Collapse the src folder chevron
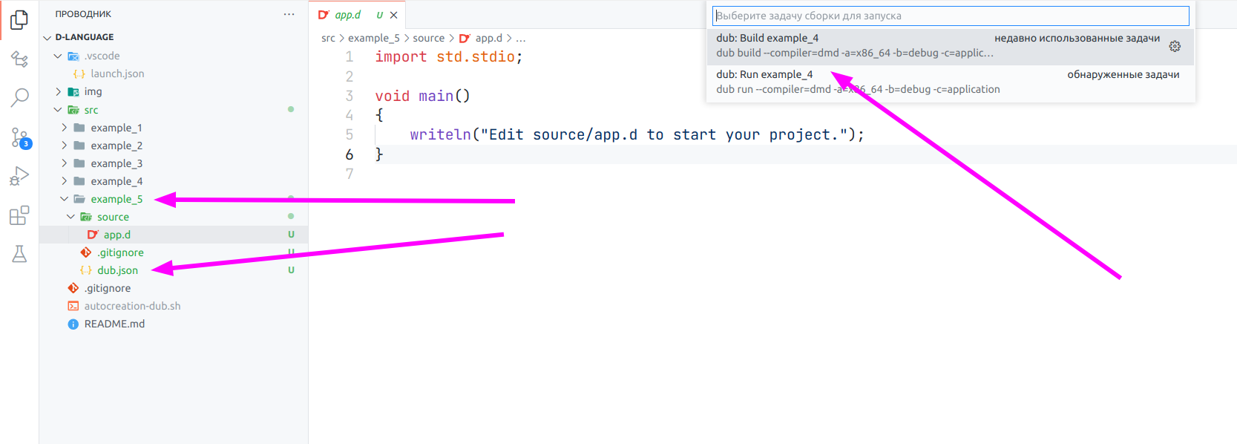 pyautogui.click(x=58, y=109)
